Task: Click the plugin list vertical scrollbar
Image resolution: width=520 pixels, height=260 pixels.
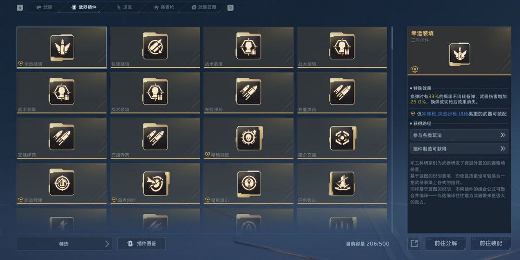Action: [x=392, y=130]
